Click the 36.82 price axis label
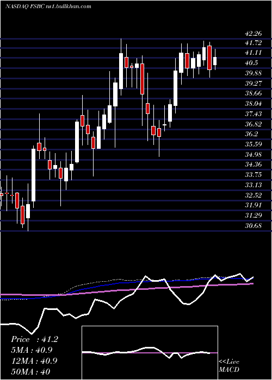272x380 pixels. 254,124
